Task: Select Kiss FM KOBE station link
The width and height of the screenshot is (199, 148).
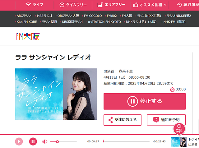Action: pos(27,22)
